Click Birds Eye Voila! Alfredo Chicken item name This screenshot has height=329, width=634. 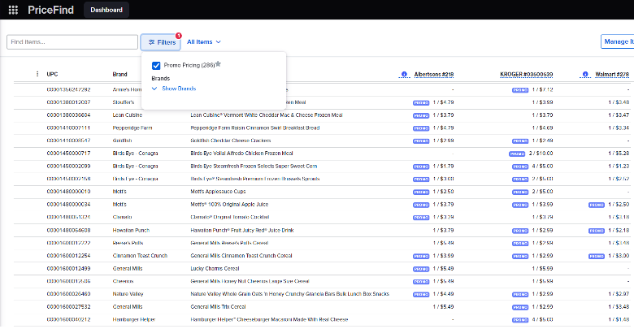click(x=241, y=154)
